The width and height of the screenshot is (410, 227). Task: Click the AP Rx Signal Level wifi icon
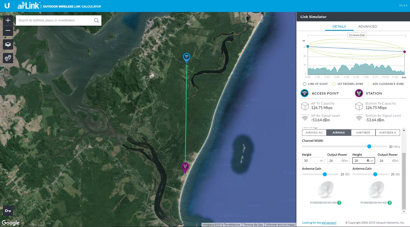point(305,118)
